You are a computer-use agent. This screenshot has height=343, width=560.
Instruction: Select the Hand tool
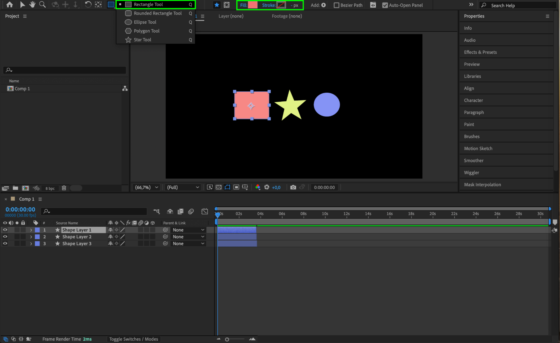pos(32,4)
